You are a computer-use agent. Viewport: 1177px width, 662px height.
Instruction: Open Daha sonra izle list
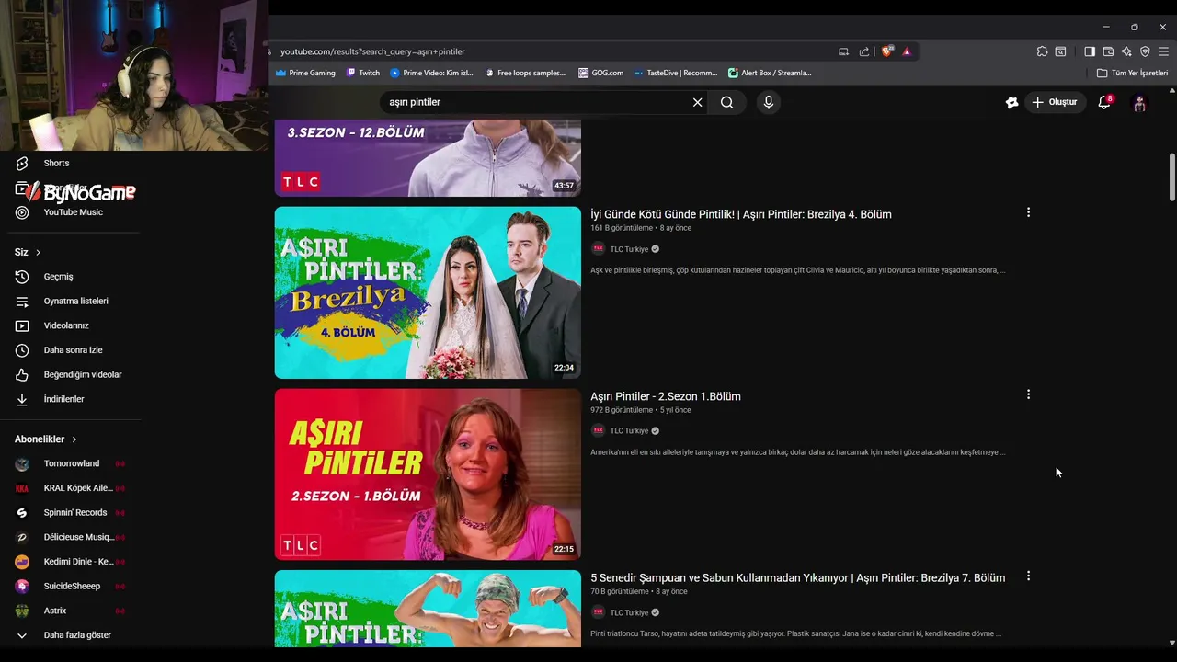[x=73, y=350]
